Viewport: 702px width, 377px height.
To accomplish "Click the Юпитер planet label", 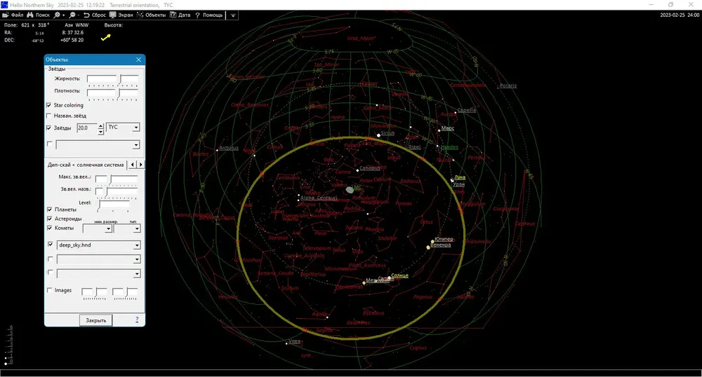I will [x=444, y=239].
